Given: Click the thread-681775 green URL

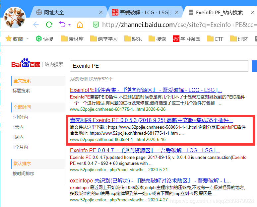Looking at the screenshot, I should [118, 109].
